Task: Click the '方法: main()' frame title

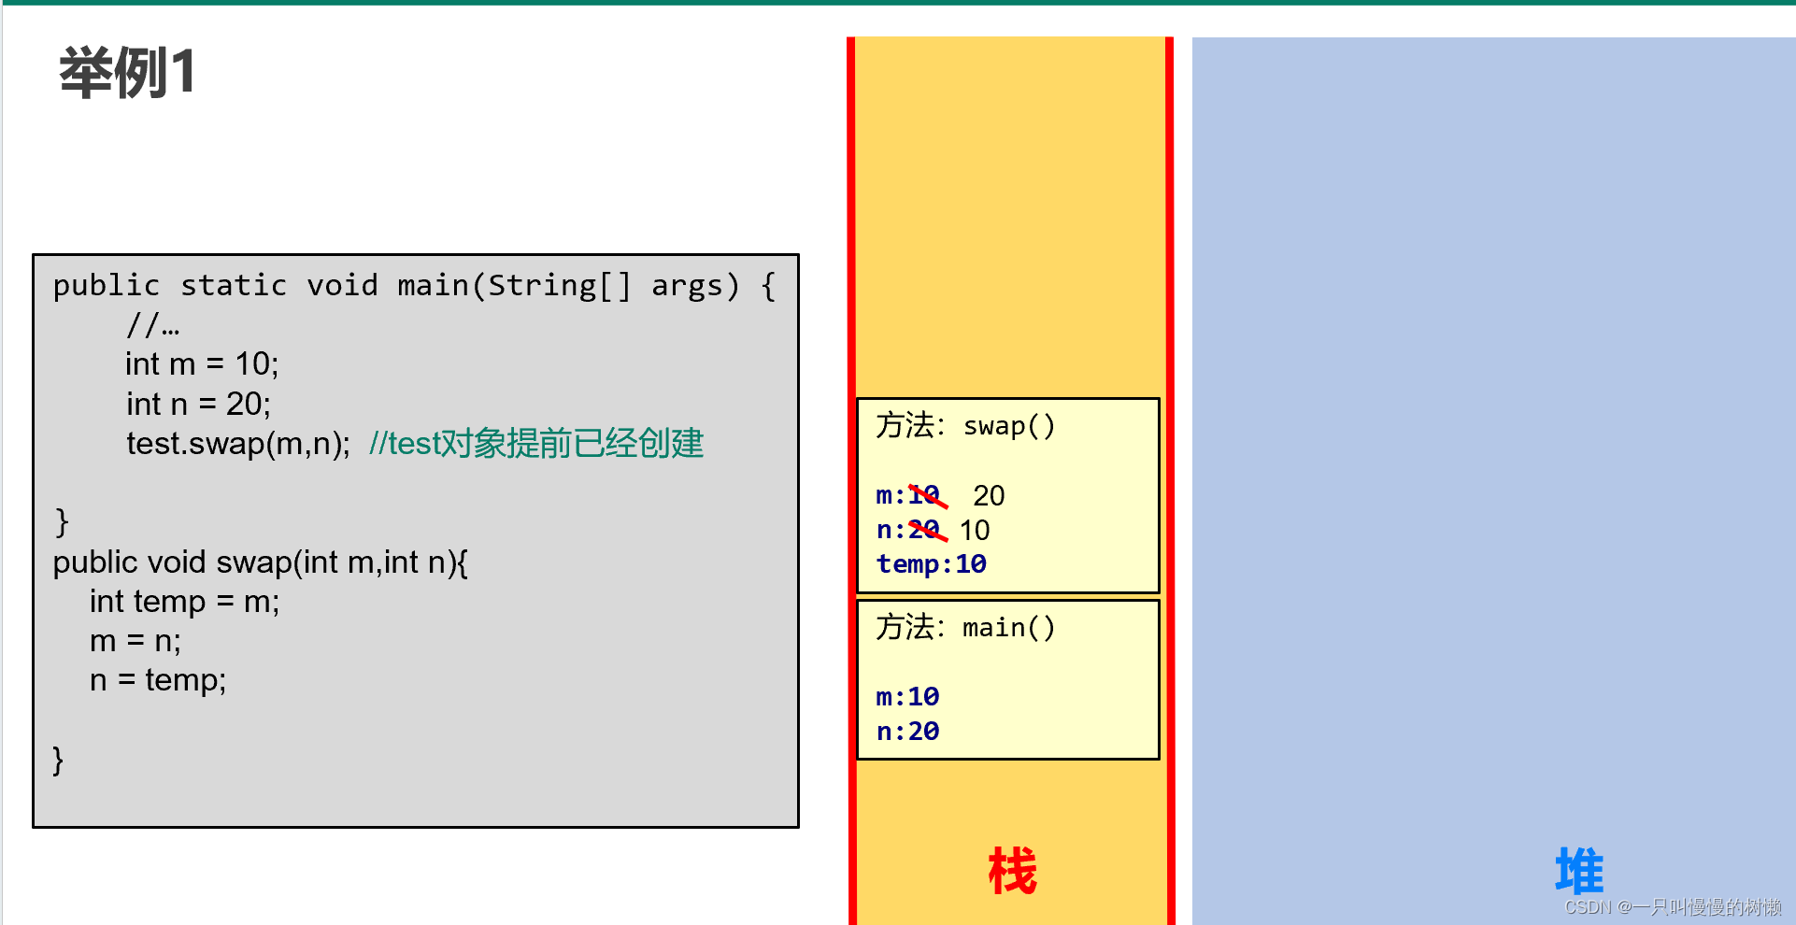Action: [965, 628]
